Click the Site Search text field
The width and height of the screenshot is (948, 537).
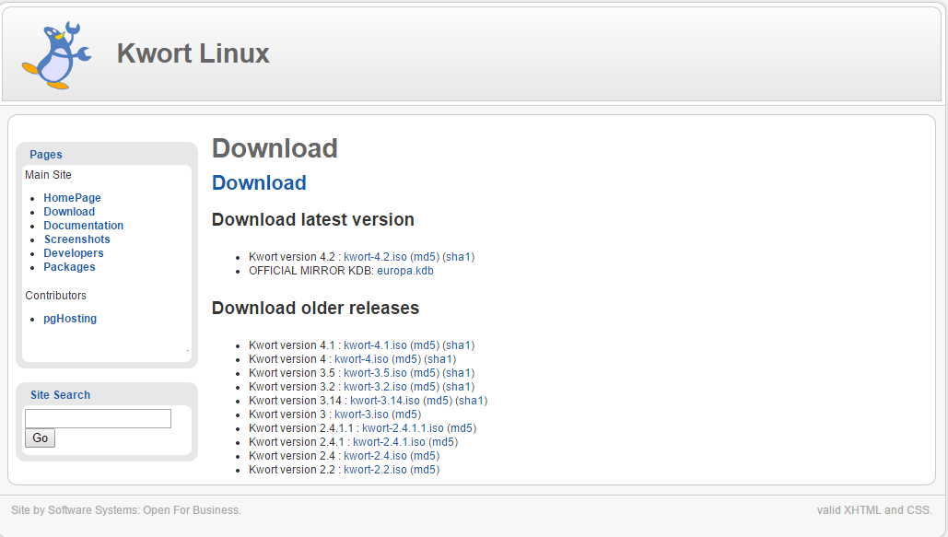pyautogui.click(x=98, y=419)
